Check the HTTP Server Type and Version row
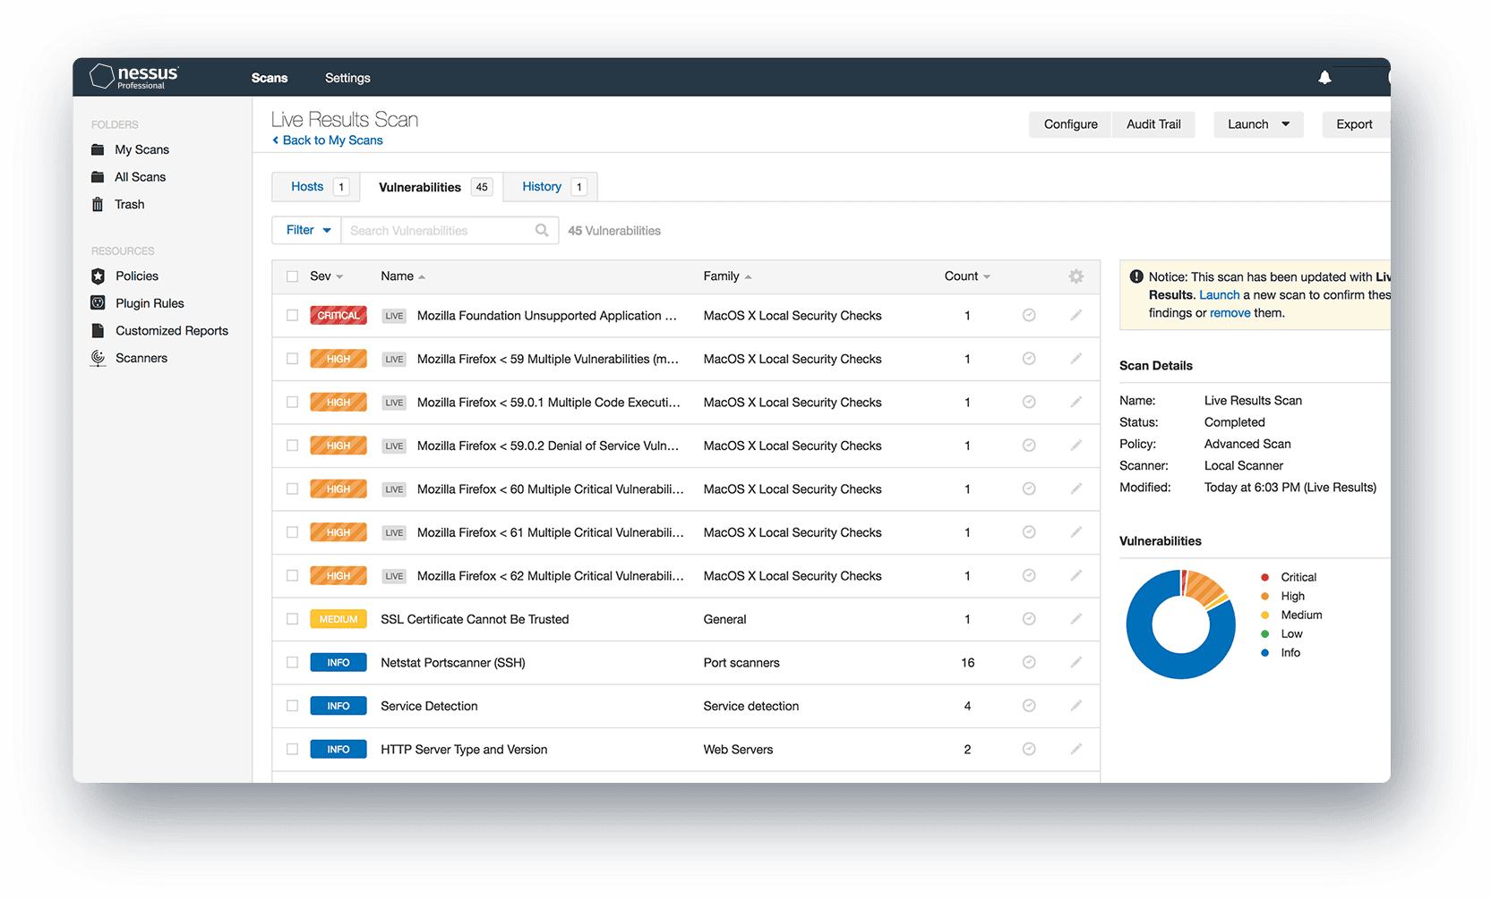 click(x=292, y=749)
